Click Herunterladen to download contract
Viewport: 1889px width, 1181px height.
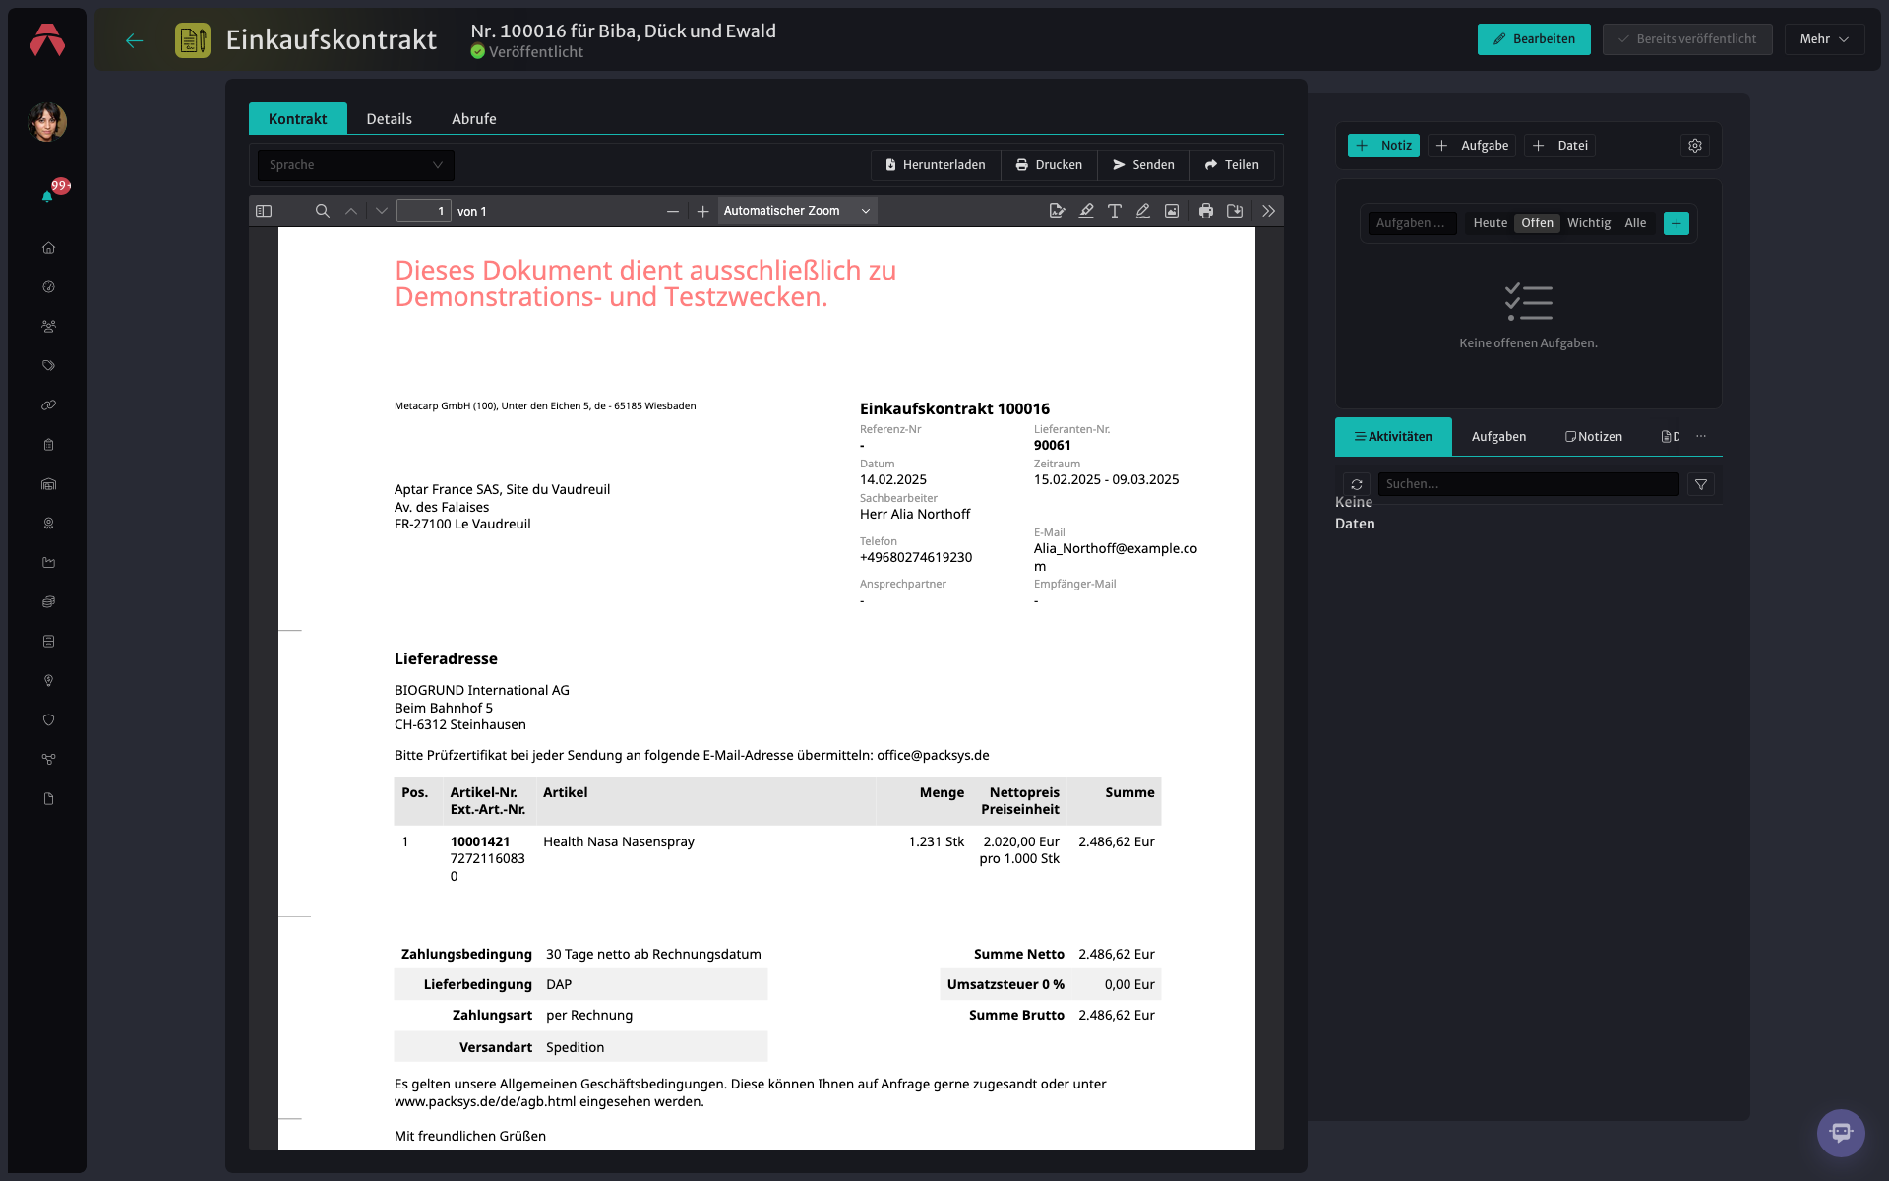(x=935, y=165)
